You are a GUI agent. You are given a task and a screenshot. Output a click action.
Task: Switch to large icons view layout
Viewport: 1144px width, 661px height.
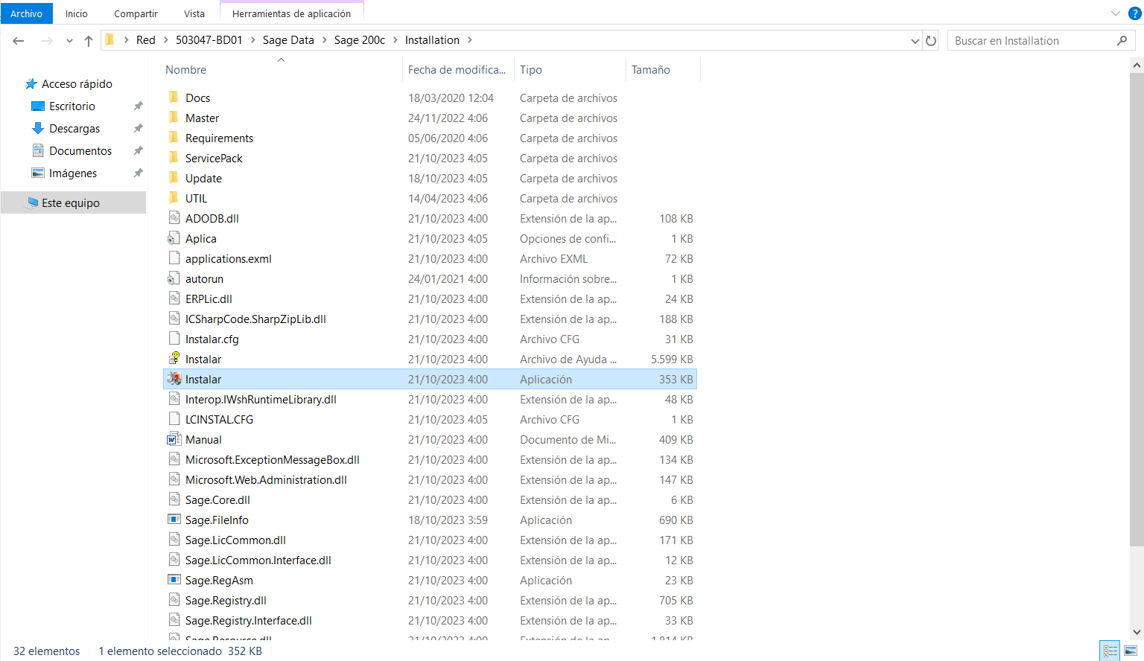click(1130, 651)
